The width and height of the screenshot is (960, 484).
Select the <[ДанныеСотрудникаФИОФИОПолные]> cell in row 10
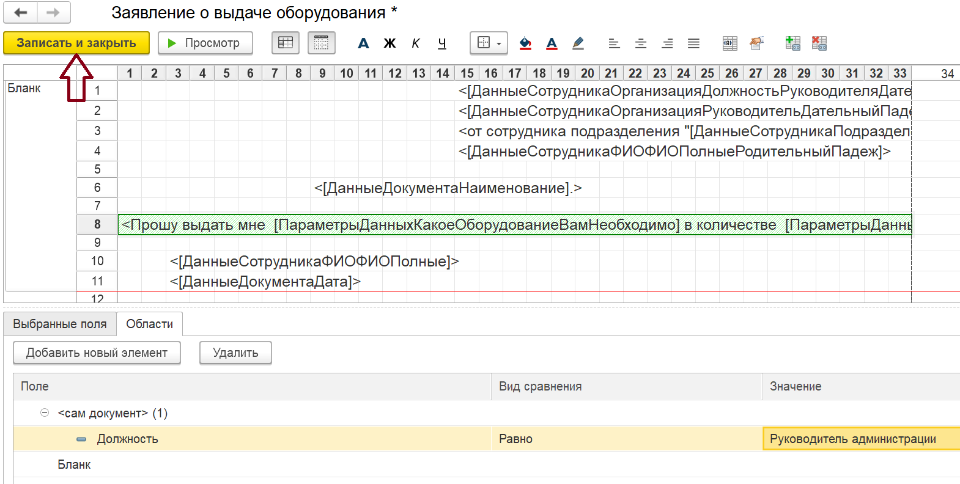314,262
